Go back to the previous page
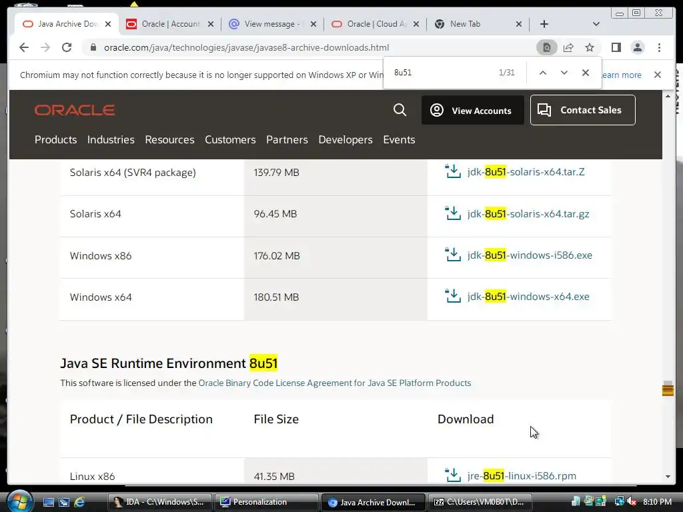 [x=24, y=47]
